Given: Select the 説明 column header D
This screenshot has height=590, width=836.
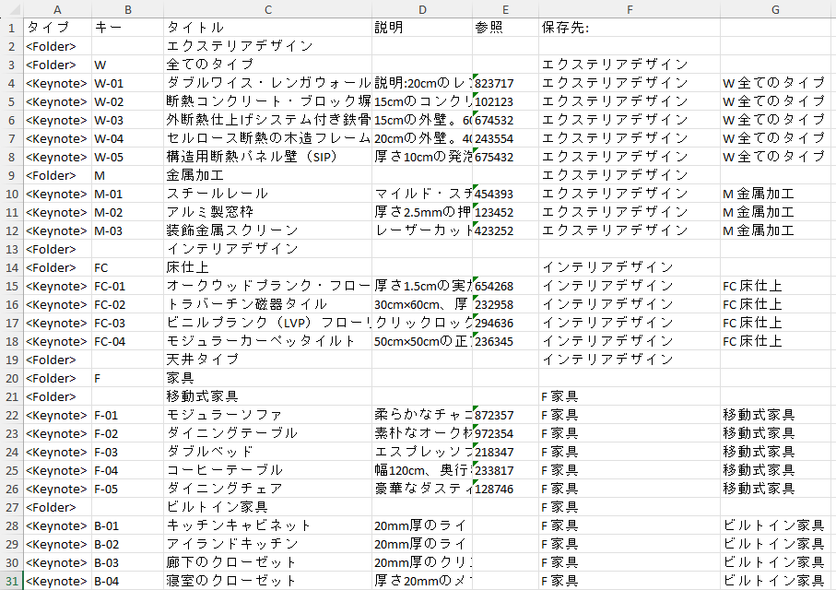Looking at the screenshot, I should click(422, 9).
